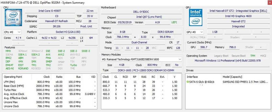
Task: Click the 4 / 4 cores value
Action: 18,38
